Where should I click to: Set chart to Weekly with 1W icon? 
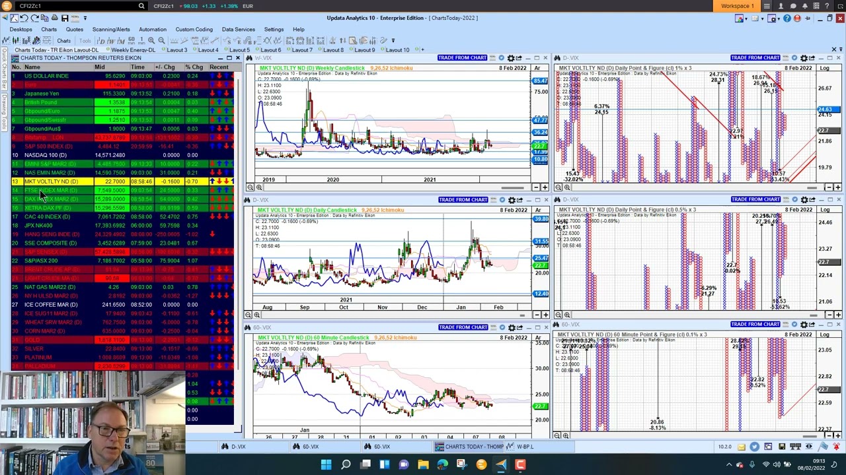[x=111, y=40]
